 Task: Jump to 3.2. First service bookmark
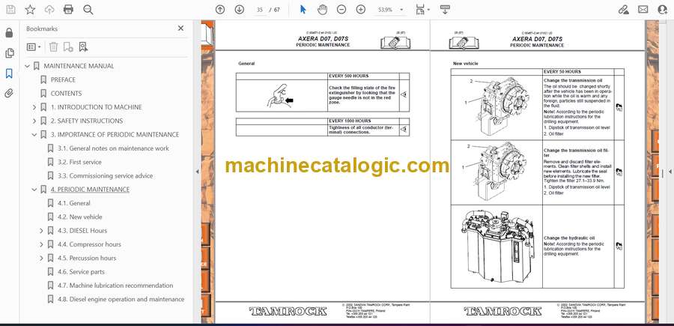[79, 162]
